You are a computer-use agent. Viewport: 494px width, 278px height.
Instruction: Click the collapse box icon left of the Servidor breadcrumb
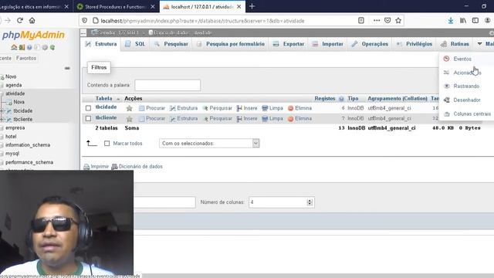[83, 32]
